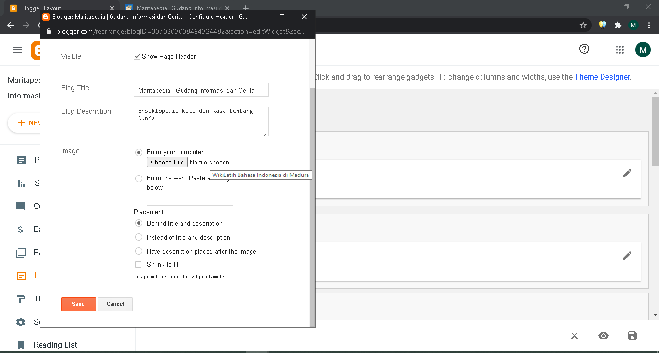Open the Google apps grid

tap(620, 50)
